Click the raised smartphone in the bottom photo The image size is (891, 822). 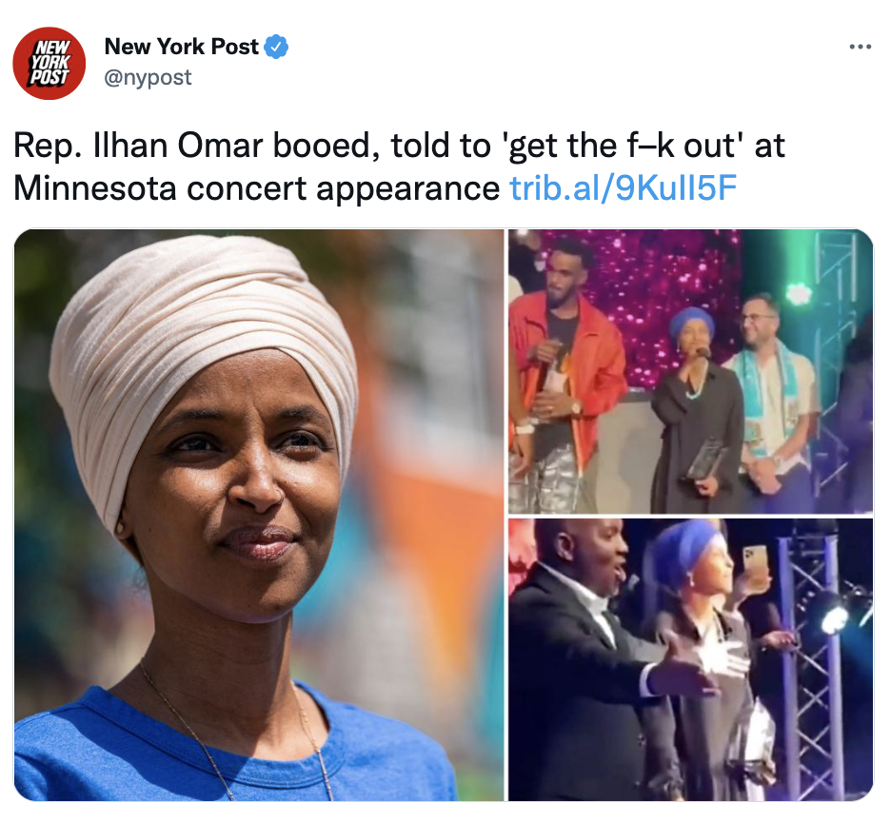756,565
